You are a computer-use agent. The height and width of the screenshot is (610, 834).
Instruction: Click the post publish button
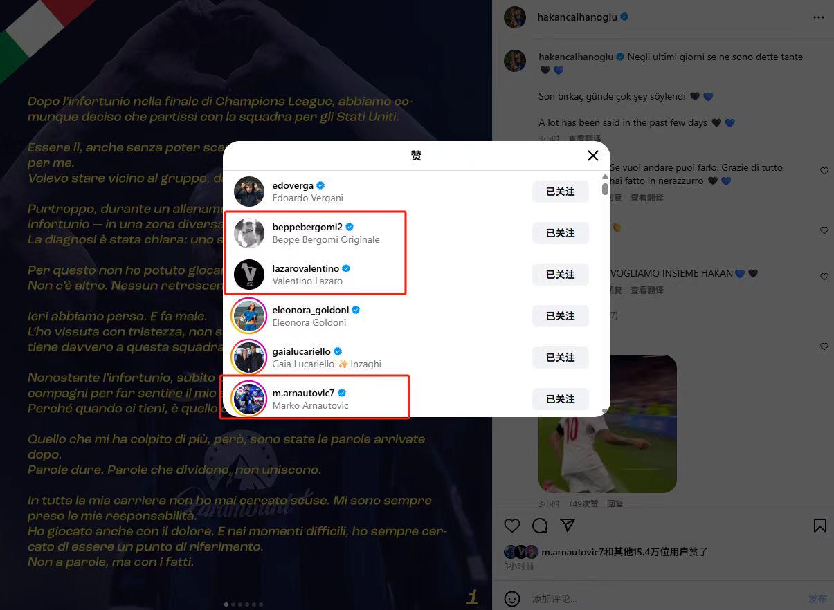(817, 598)
